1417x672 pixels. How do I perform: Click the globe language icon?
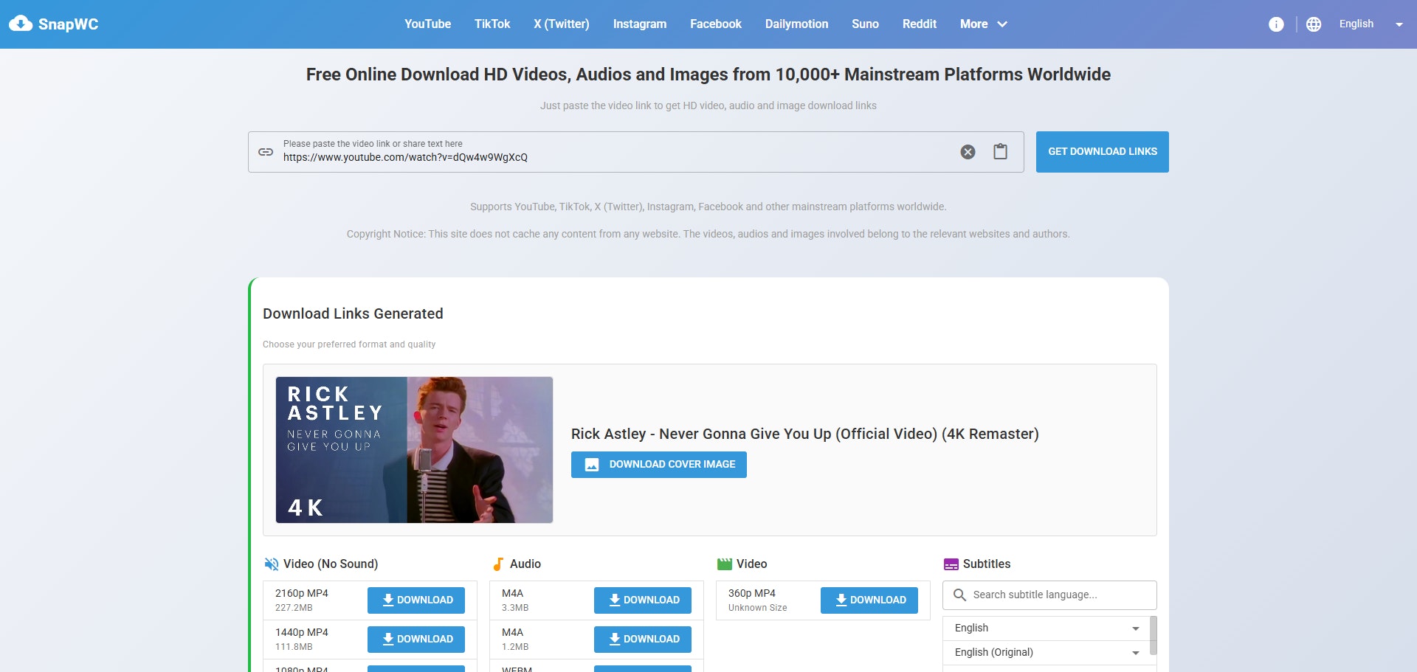point(1314,24)
